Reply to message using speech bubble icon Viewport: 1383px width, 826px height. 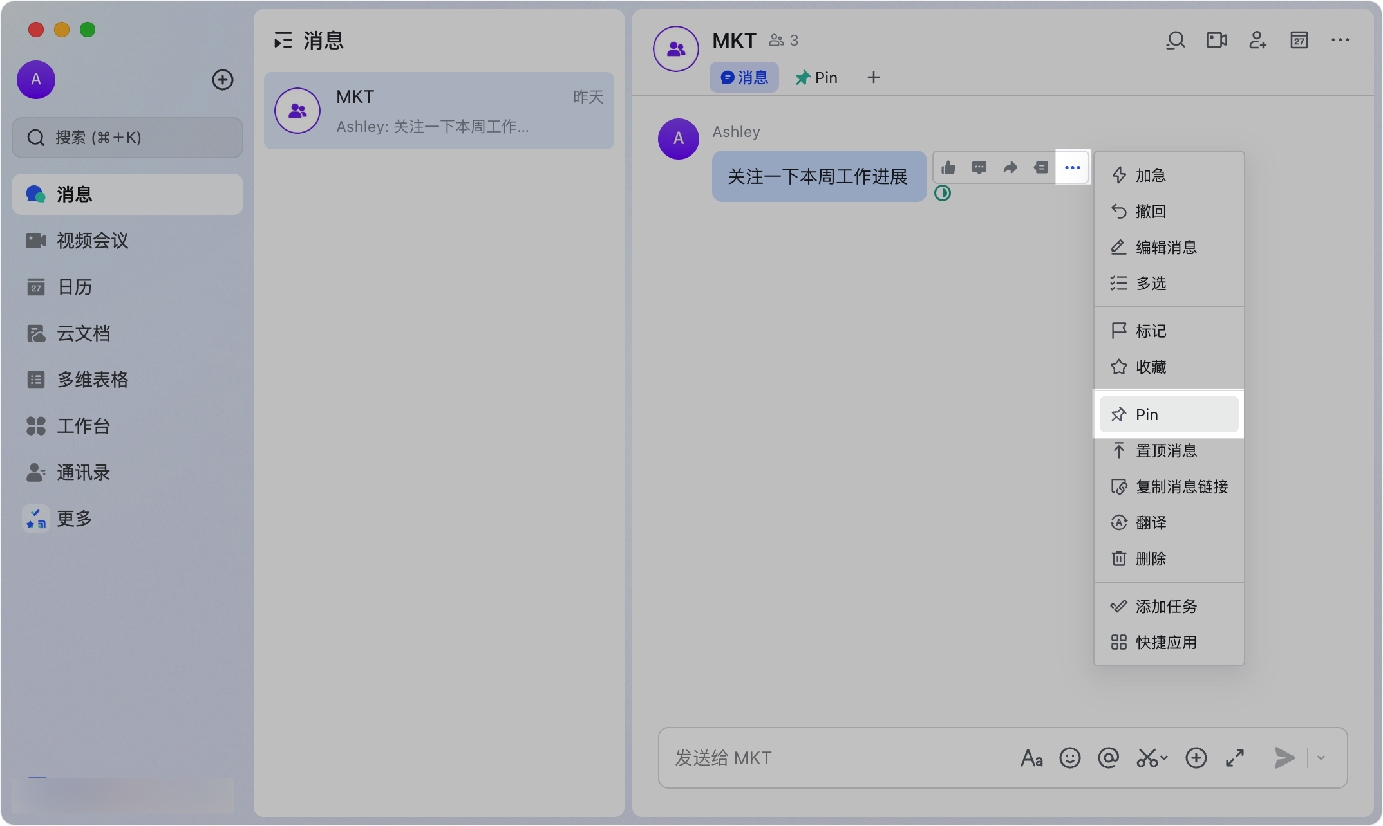pyautogui.click(x=979, y=168)
